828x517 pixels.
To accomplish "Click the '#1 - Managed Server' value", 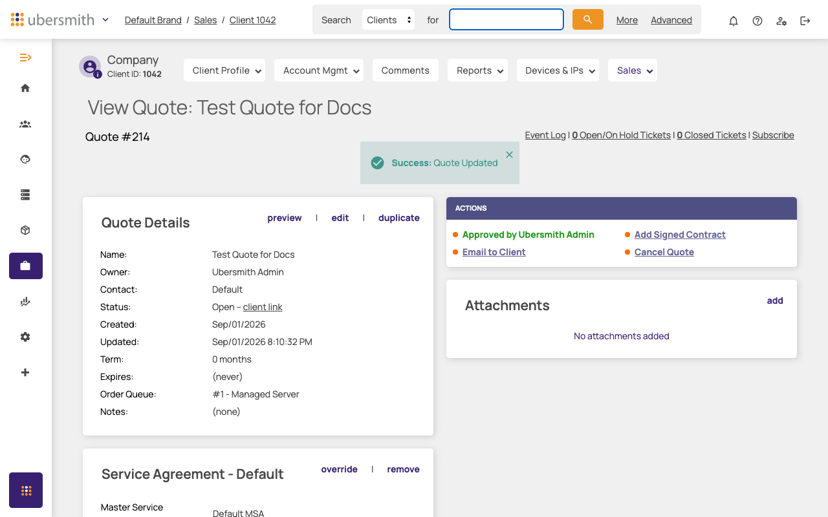I will (x=256, y=394).
